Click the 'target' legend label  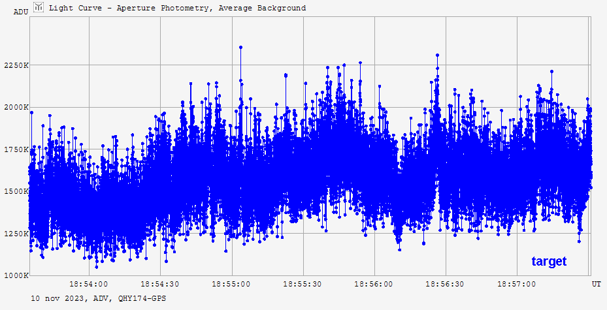pos(549,261)
